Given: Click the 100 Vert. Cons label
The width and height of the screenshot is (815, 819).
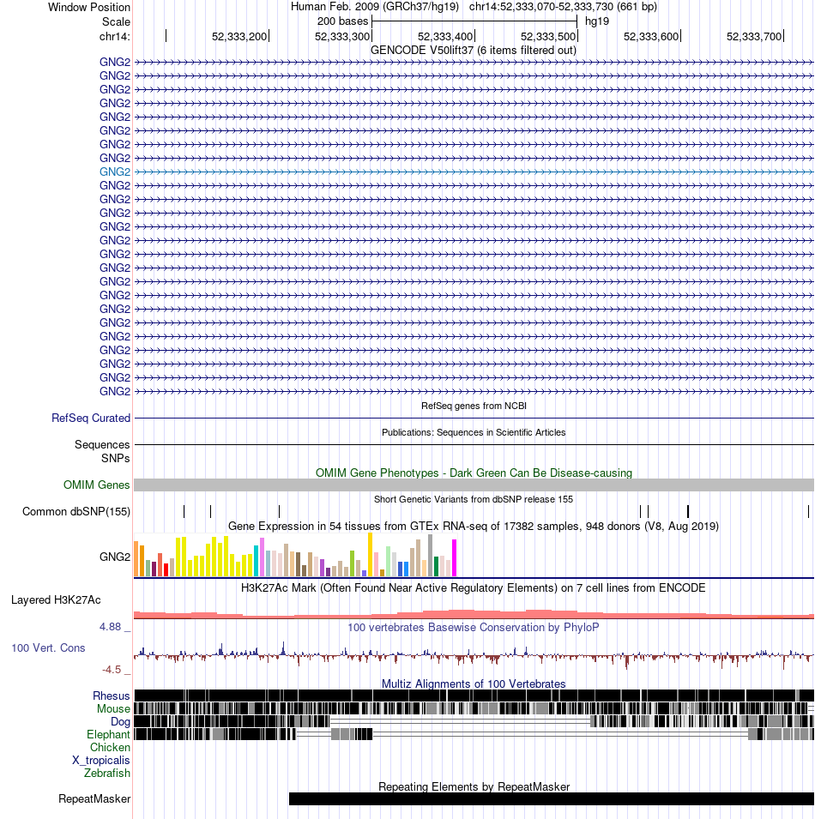Looking at the screenshot, I should [48, 648].
